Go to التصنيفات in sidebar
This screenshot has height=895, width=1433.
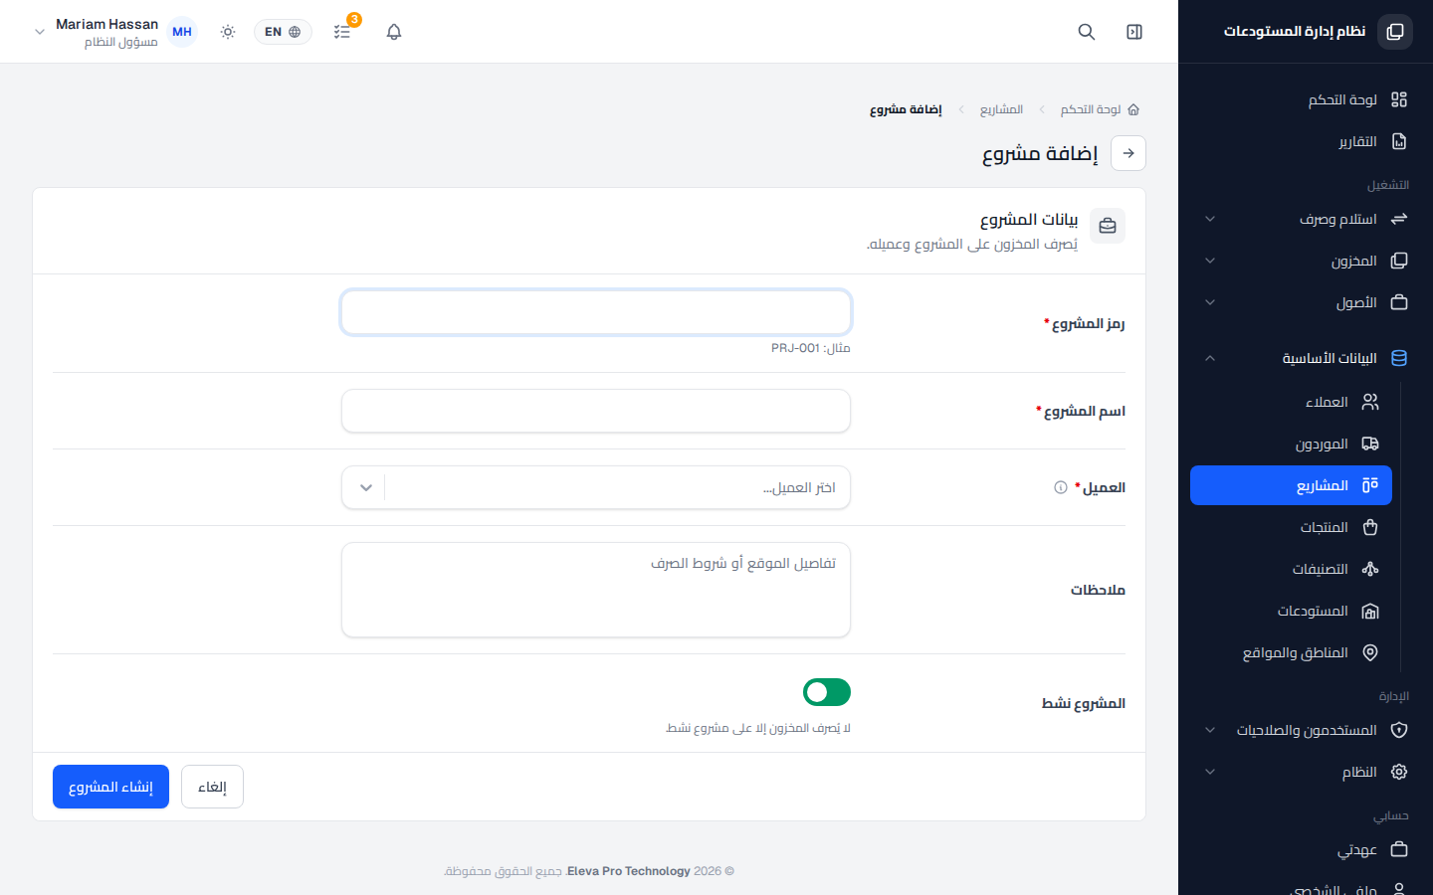point(1292,569)
